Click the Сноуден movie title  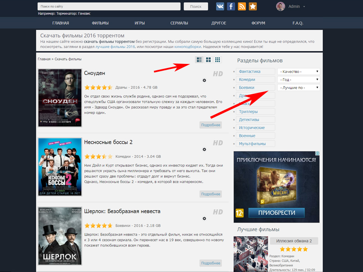click(x=94, y=73)
